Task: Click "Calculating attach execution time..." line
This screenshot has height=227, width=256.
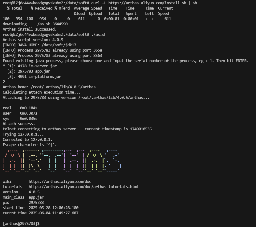Action: (x=42, y=92)
